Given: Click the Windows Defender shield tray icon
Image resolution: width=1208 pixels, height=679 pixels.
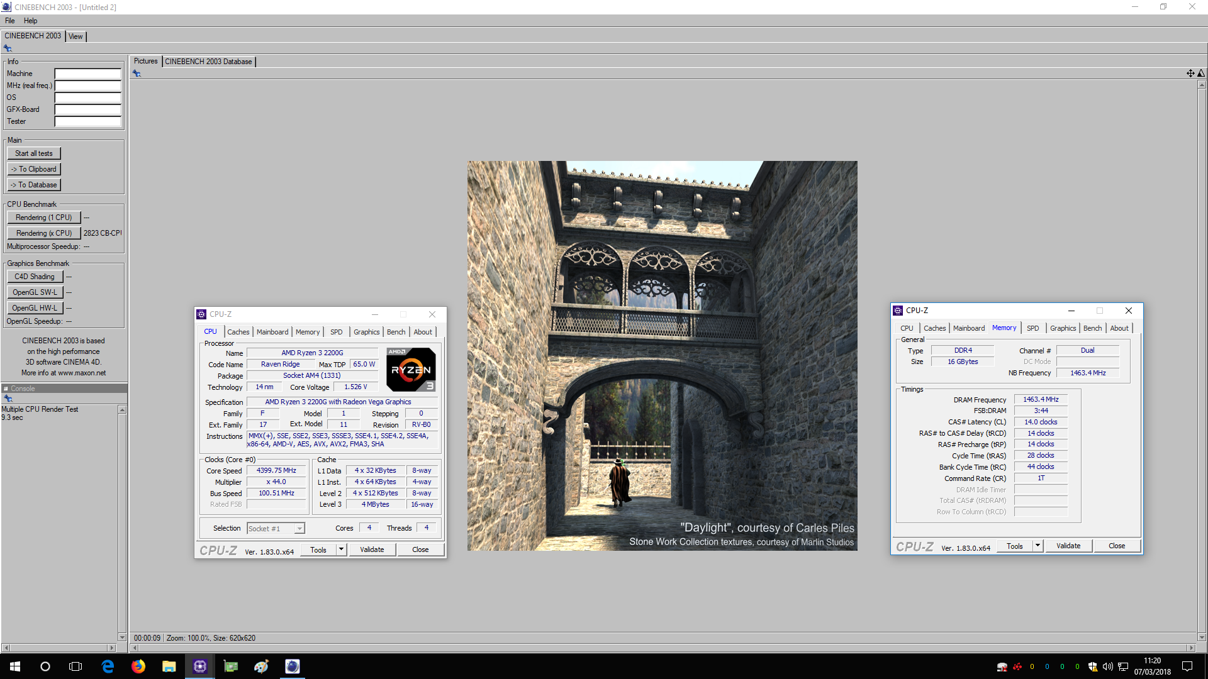Looking at the screenshot, I should tap(1093, 667).
